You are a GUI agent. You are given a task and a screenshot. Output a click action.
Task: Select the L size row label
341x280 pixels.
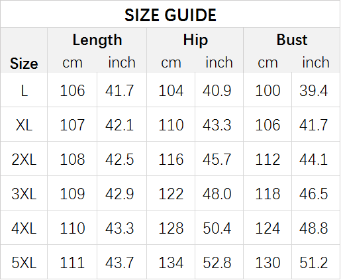24,91
